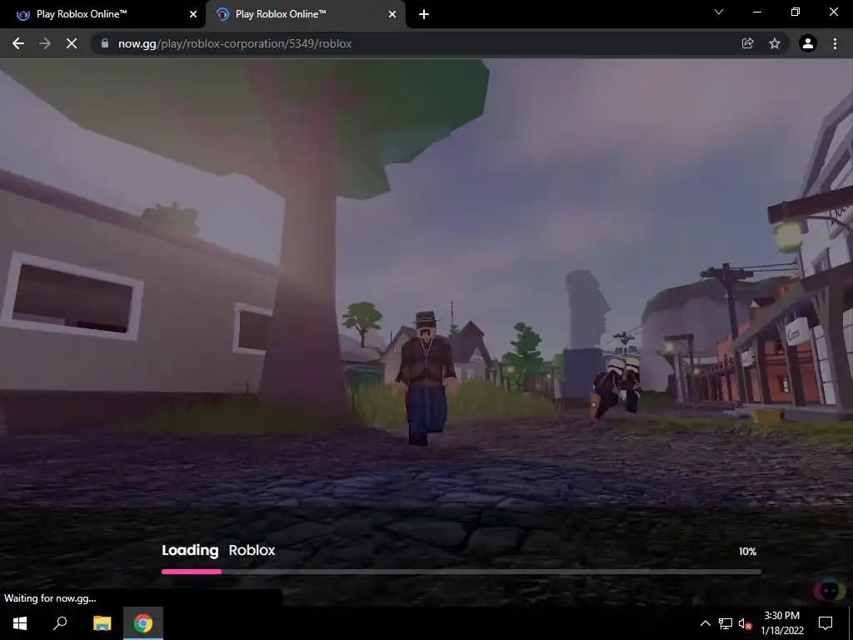Switch to the first Play Roblox Online tab

[103, 15]
